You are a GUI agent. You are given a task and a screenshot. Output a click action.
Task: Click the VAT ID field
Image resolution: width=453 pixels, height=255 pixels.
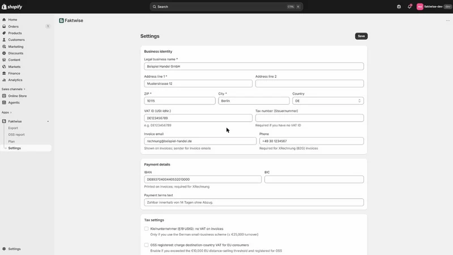[198, 118]
